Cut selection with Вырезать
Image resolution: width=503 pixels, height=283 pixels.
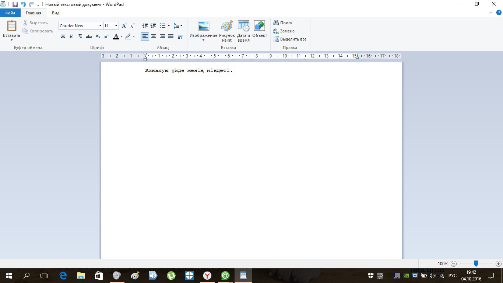pyautogui.click(x=35, y=23)
